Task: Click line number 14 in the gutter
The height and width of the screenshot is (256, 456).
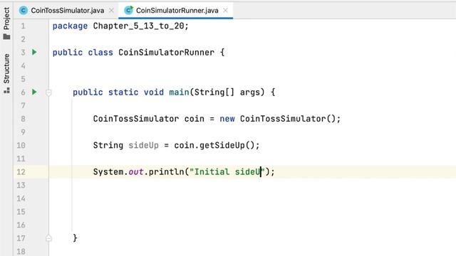Action: point(21,198)
